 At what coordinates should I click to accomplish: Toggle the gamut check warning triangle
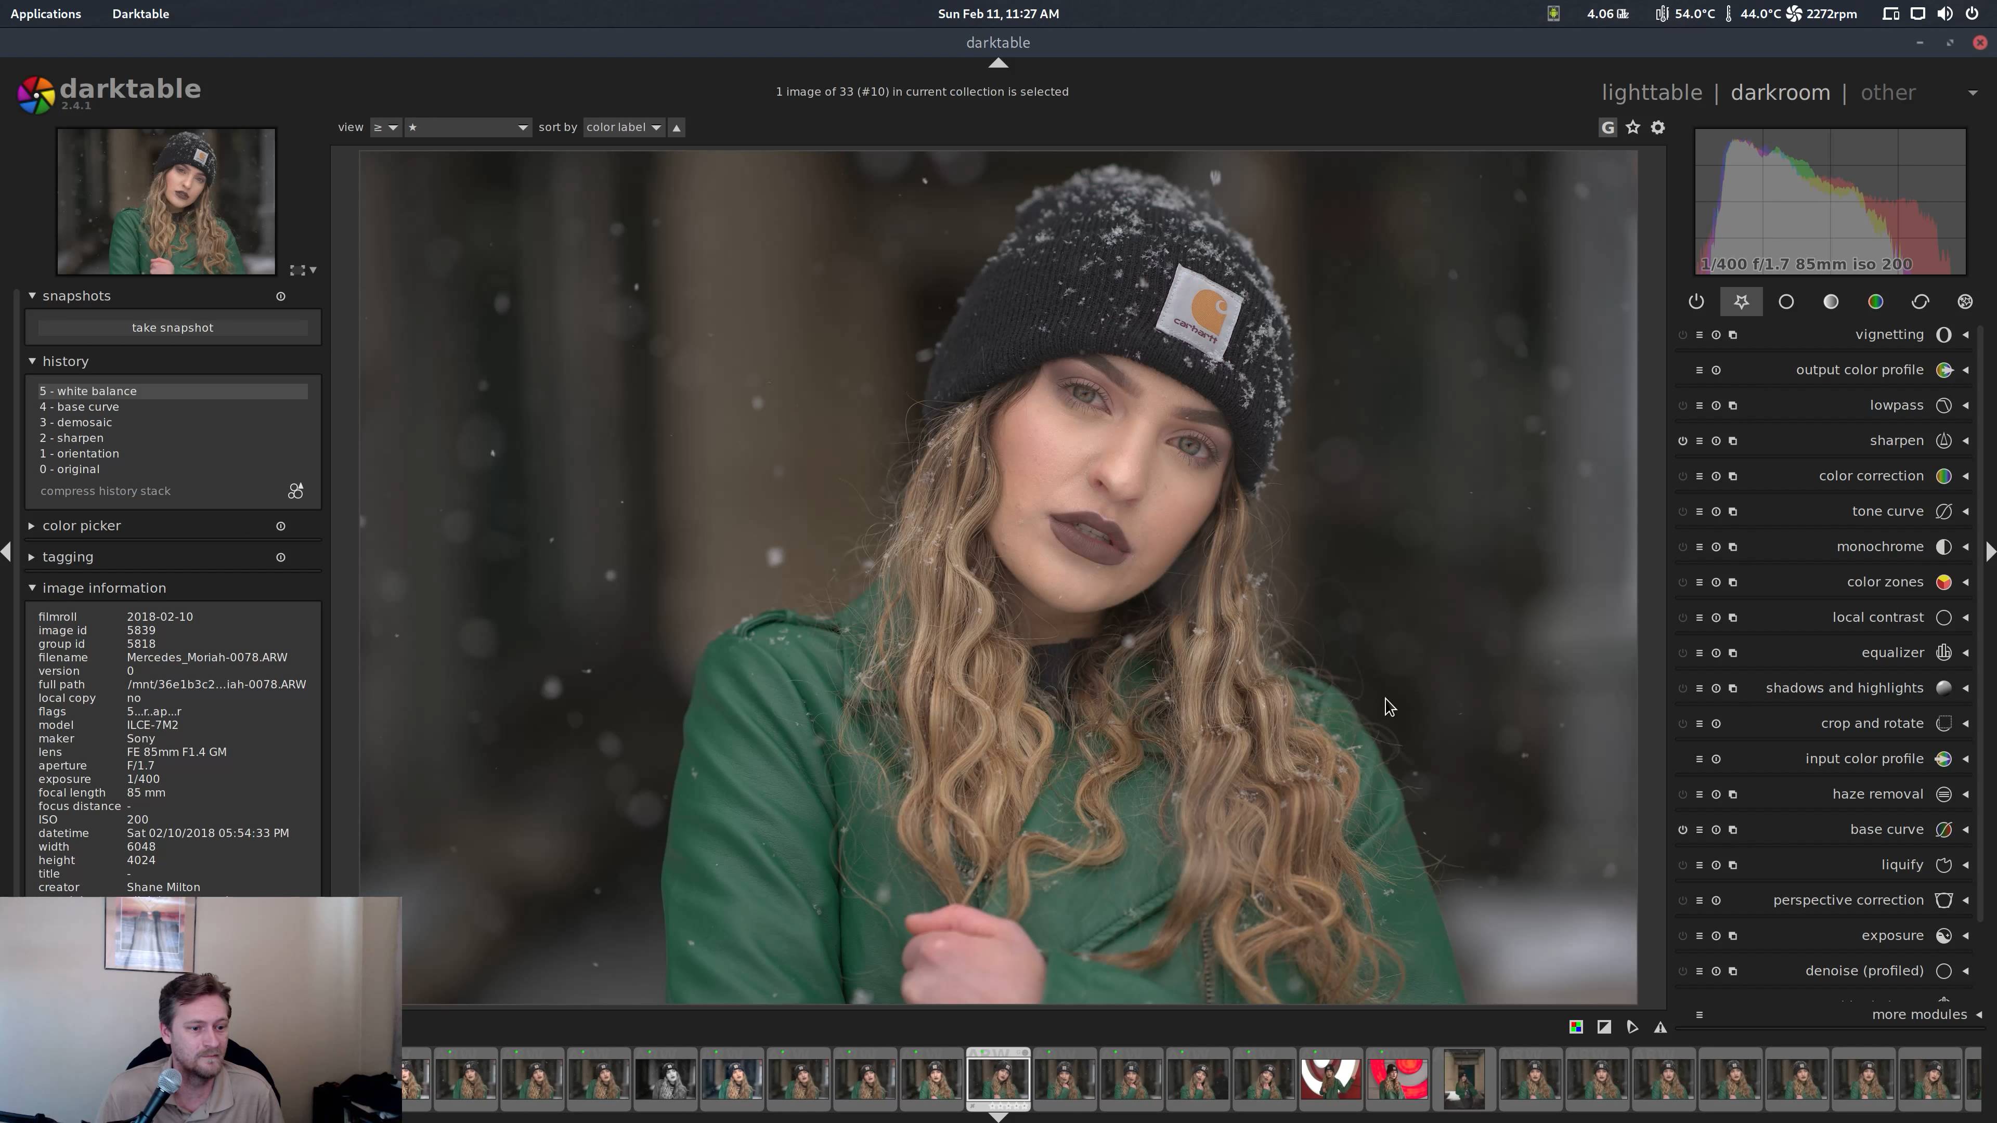coord(1660,1027)
